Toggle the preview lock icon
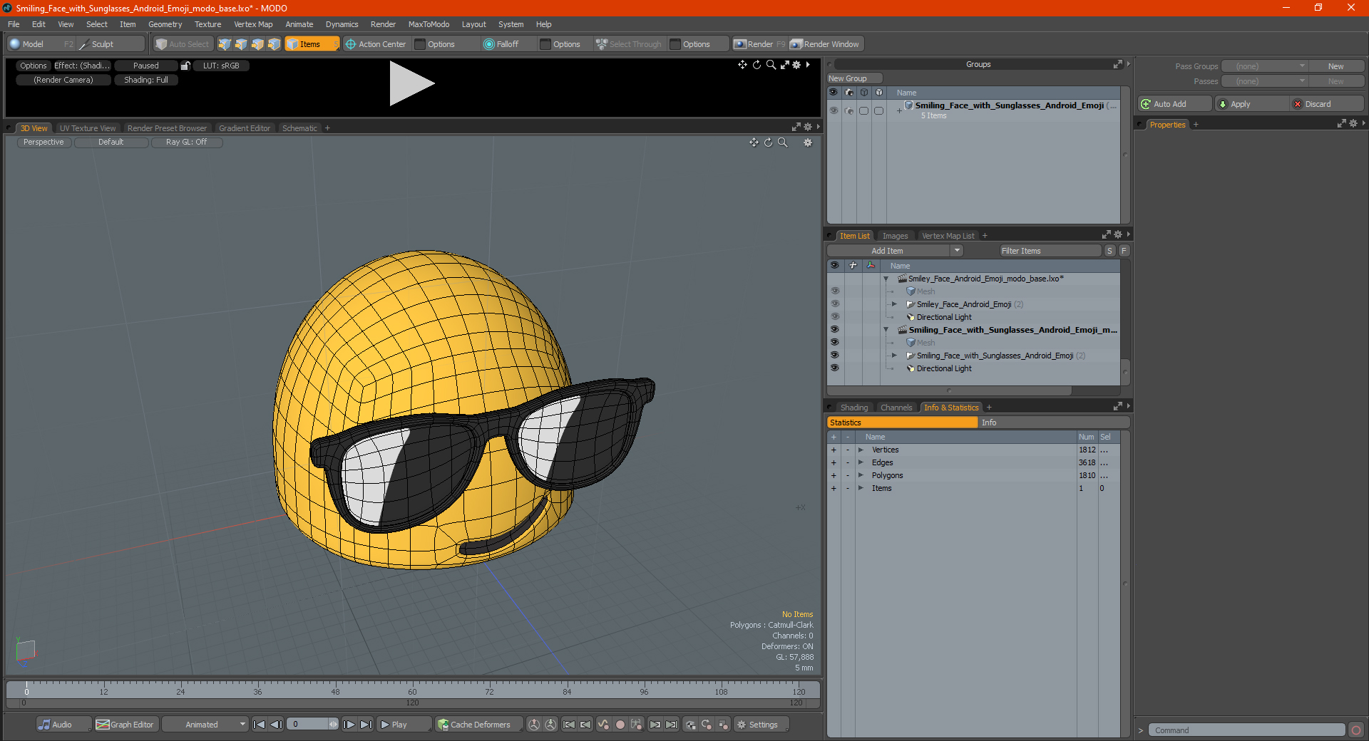Screen dimensions: 1369x741 click(185, 66)
